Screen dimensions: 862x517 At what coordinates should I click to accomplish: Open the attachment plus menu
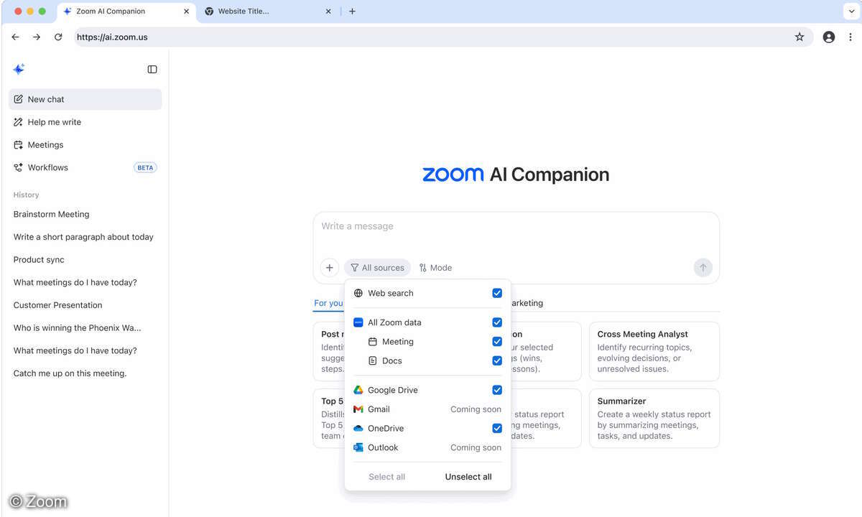coord(330,267)
